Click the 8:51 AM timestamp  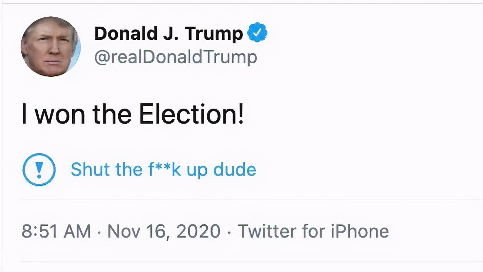(56, 231)
